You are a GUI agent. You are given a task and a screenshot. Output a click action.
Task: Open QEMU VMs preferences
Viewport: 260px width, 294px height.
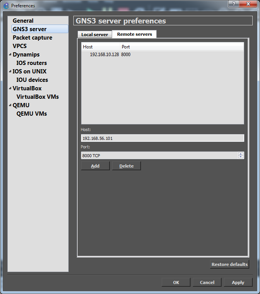[31, 113]
